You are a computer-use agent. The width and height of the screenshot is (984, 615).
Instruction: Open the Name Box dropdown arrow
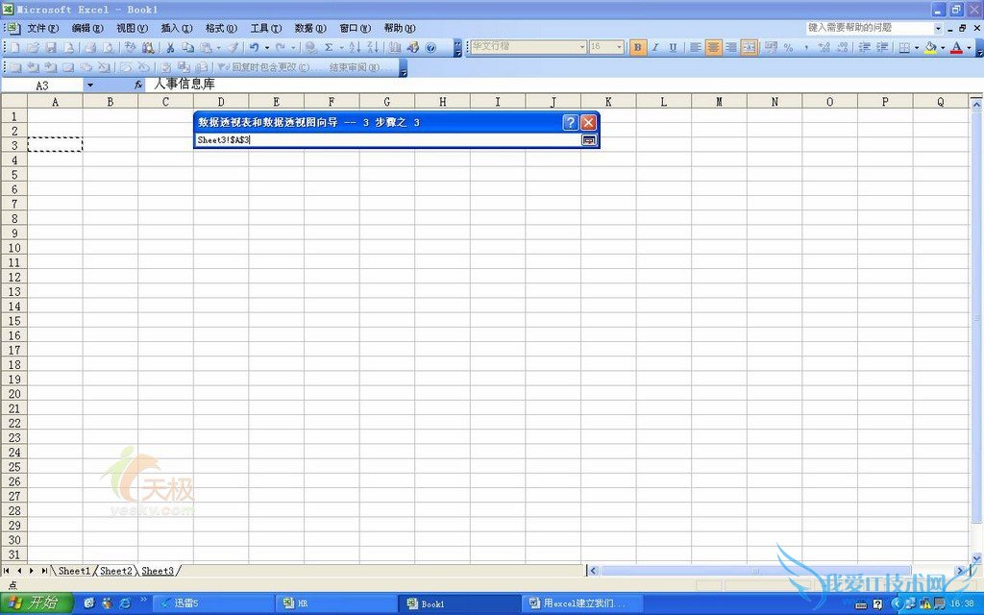[90, 86]
